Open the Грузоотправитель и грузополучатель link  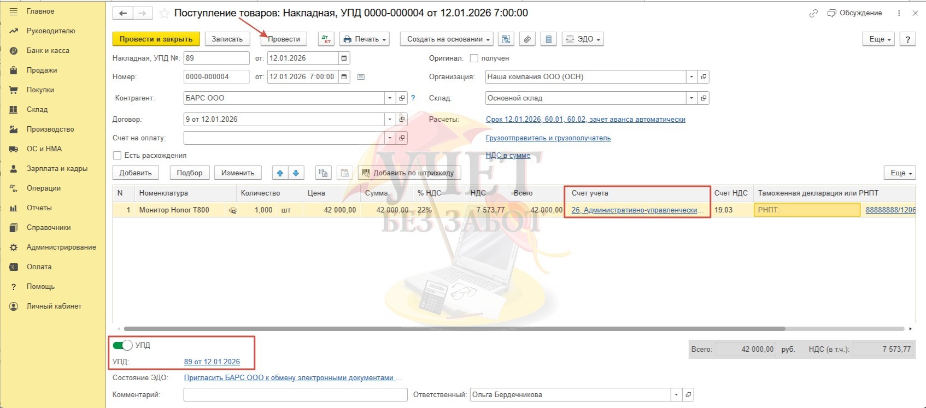548,138
